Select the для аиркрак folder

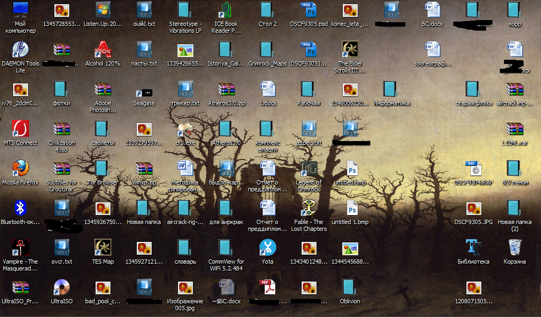[x=226, y=208]
